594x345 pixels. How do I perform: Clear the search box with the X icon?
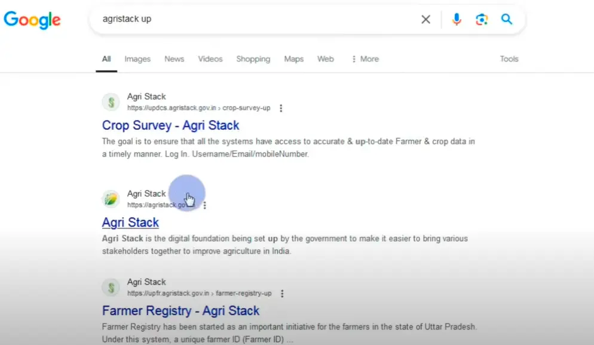coord(425,19)
